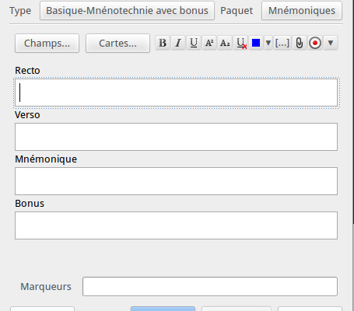Open the color picker dropdown arrow
The height and width of the screenshot is (311, 354).
coord(268,43)
